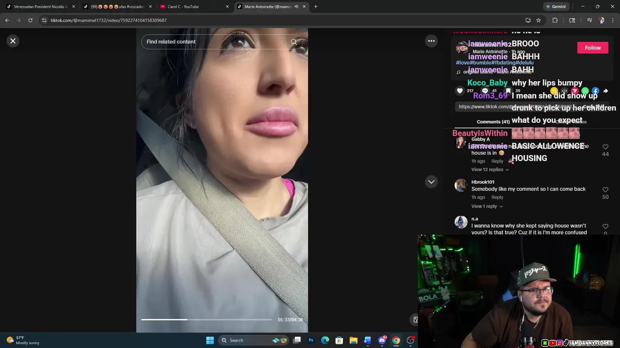Get embed code with the embed icon
The width and height of the screenshot is (620, 348).
tap(564, 91)
